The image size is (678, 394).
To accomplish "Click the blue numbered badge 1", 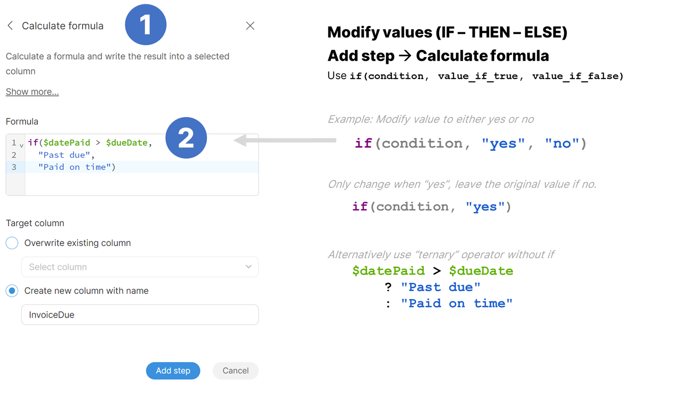I will (x=146, y=25).
